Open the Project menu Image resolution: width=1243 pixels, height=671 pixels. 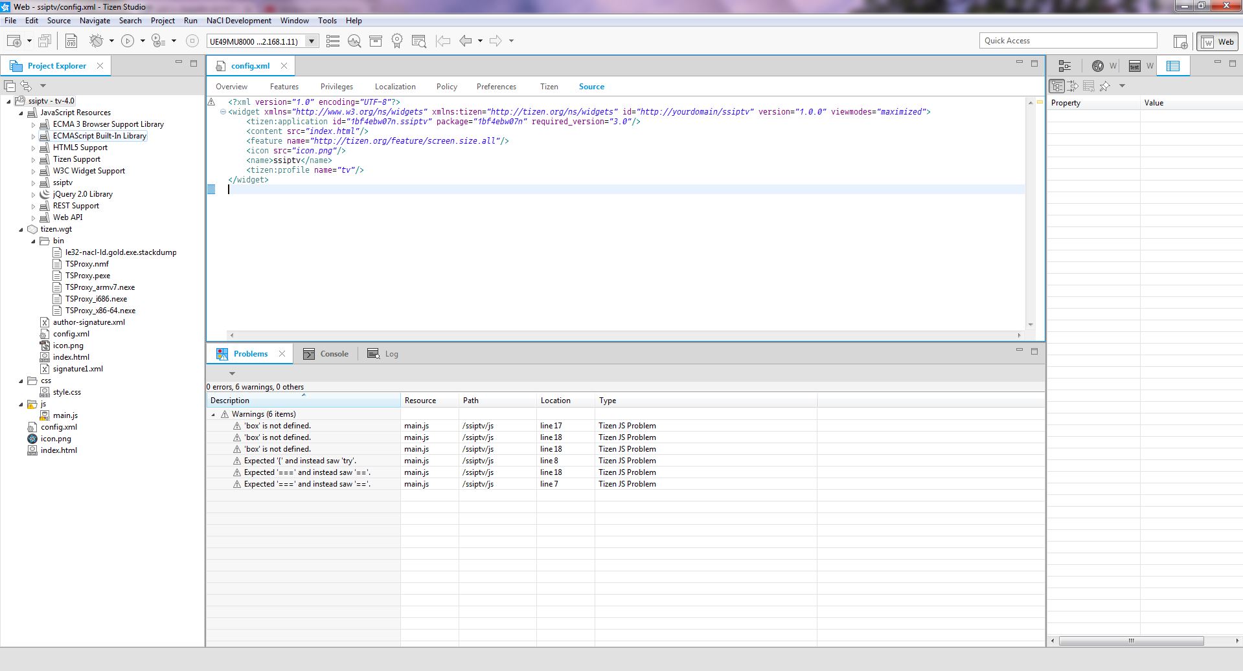[163, 21]
